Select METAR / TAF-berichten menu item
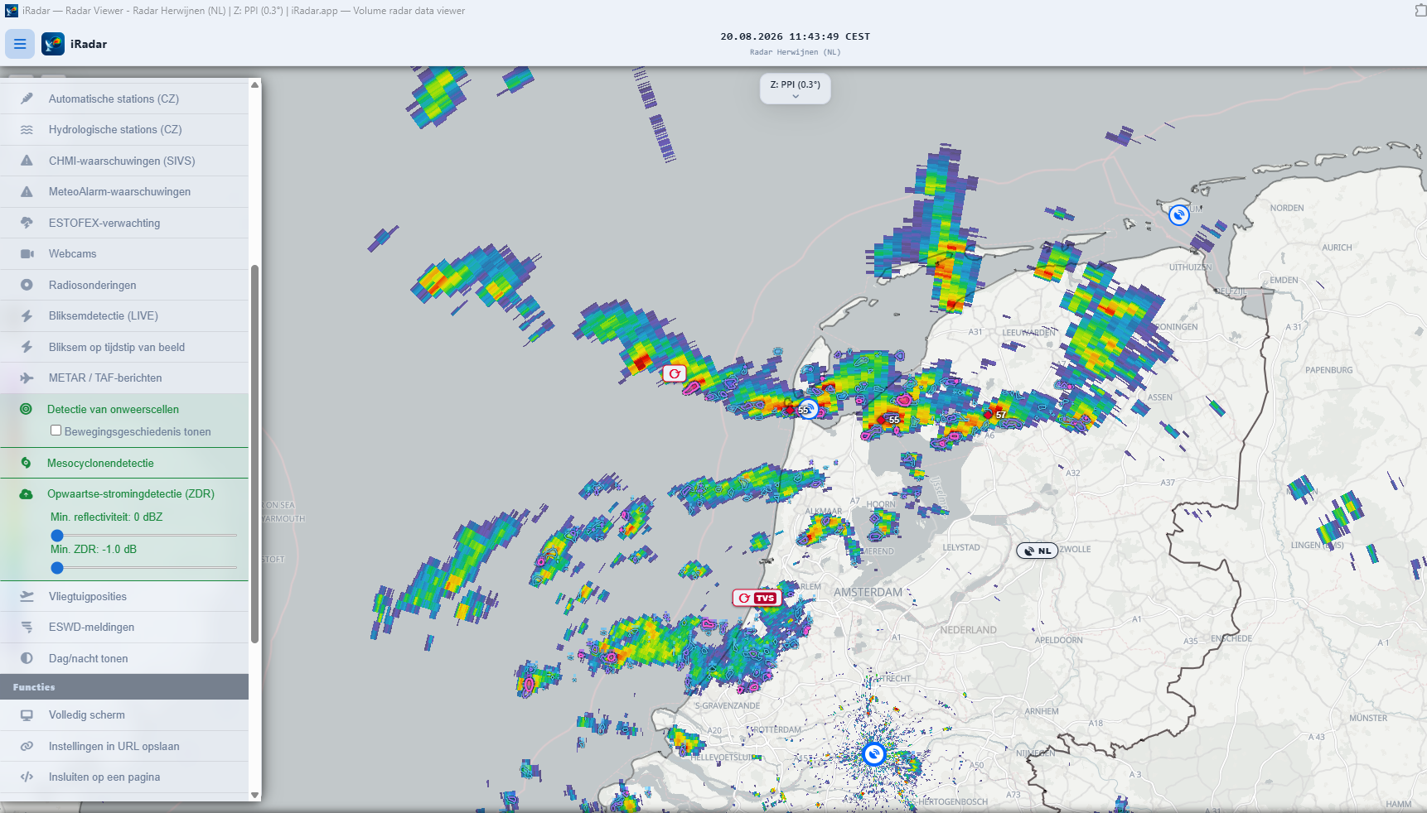Viewport: 1427px width, 813px height. (124, 378)
